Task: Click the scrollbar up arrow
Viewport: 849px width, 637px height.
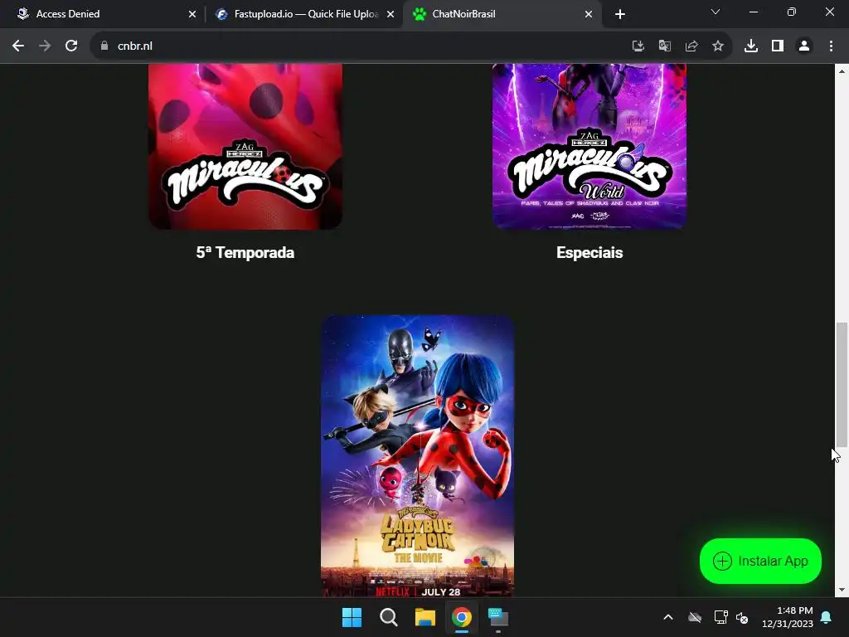Action: coord(842,71)
